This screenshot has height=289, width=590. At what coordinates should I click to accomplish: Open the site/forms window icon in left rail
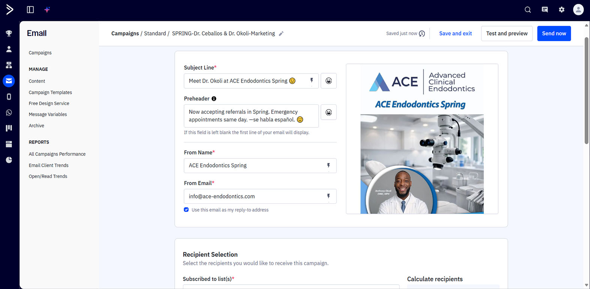click(9, 144)
